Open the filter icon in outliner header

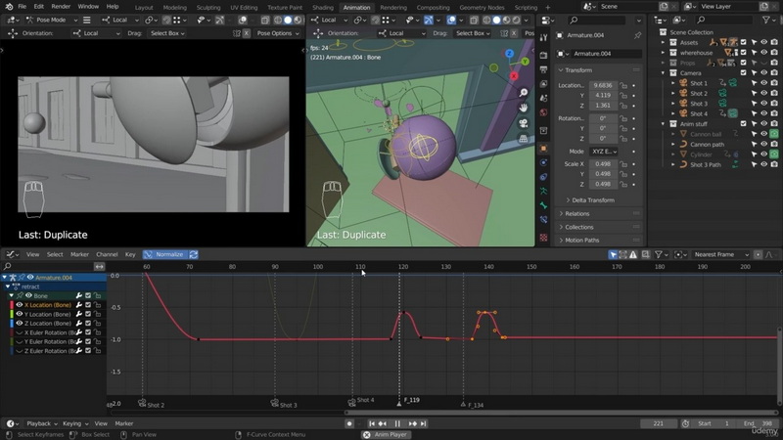coord(767,20)
